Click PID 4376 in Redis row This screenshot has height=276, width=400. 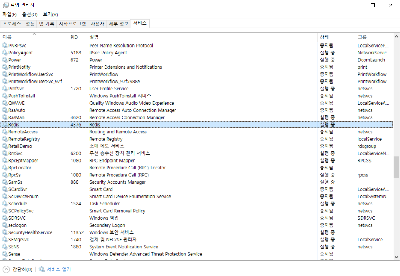pos(76,125)
